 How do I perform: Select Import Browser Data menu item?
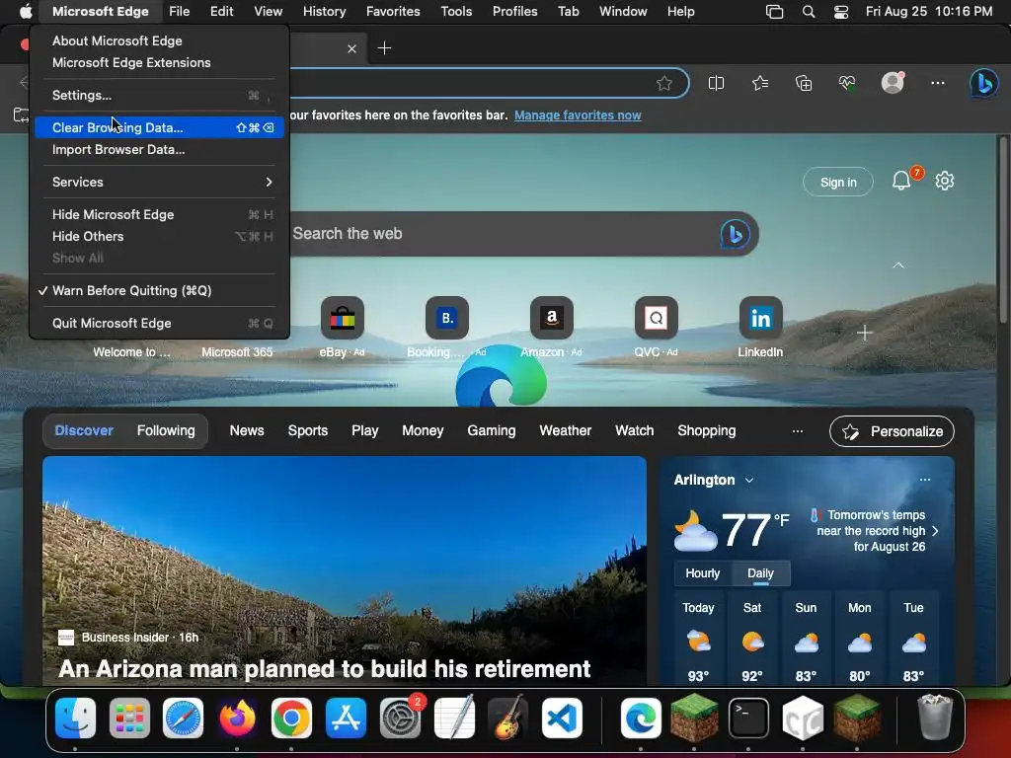coord(160,150)
